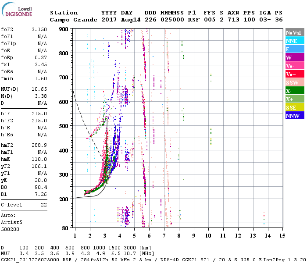The width and height of the screenshot is (307, 263).
Task: Select the NNE cyan legend swatch
Action: click(x=295, y=41)
